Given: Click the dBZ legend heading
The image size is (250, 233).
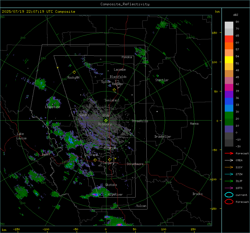Looking at the screenshot, I should [236, 15].
